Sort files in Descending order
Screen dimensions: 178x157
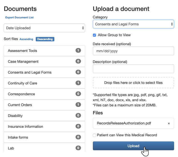click(45, 39)
